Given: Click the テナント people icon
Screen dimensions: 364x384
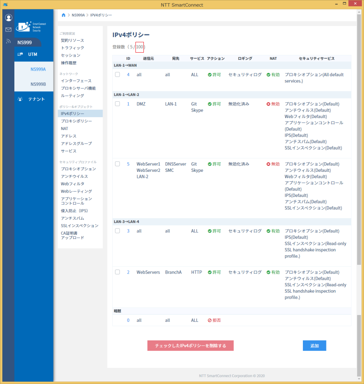Looking at the screenshot, I should 20,99.
